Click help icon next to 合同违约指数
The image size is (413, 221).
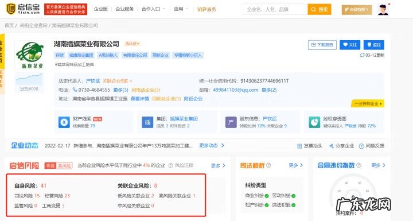tap(359, 165)
